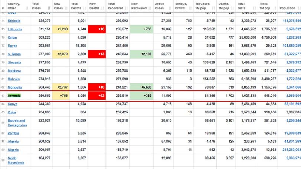Open the Armenia country link
Viewport: 301px width, 169px height.
(14, 96)
